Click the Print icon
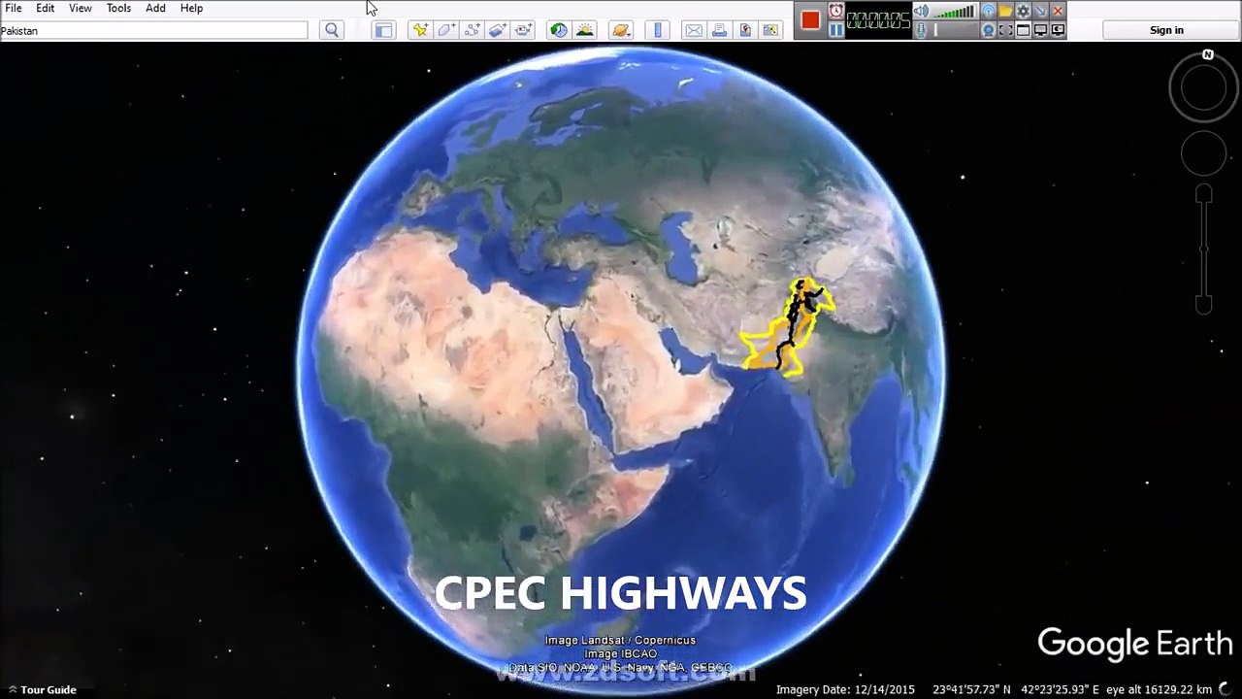The image size is (1242, 699). (719, 30)
